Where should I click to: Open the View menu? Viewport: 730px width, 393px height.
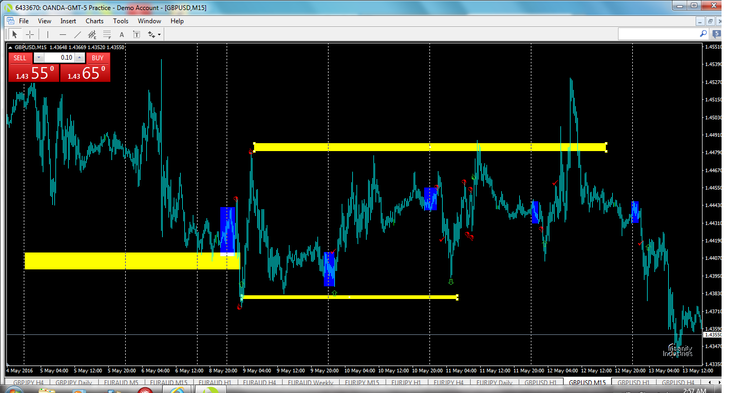[x=44, y=21]
